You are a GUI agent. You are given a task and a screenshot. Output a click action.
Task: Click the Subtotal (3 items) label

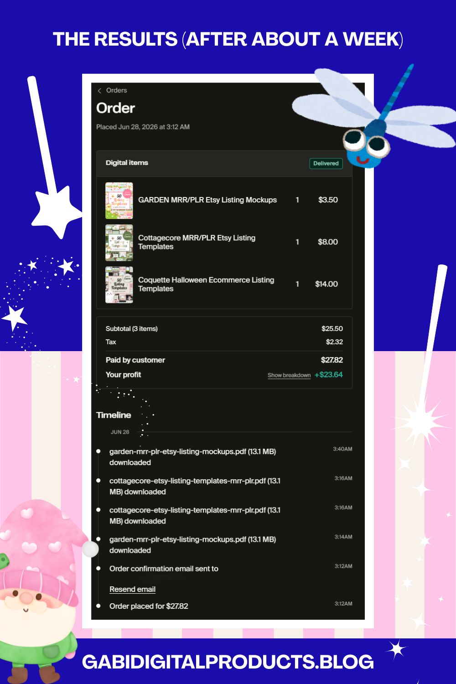pyautogui.click(x=131, y=328)
